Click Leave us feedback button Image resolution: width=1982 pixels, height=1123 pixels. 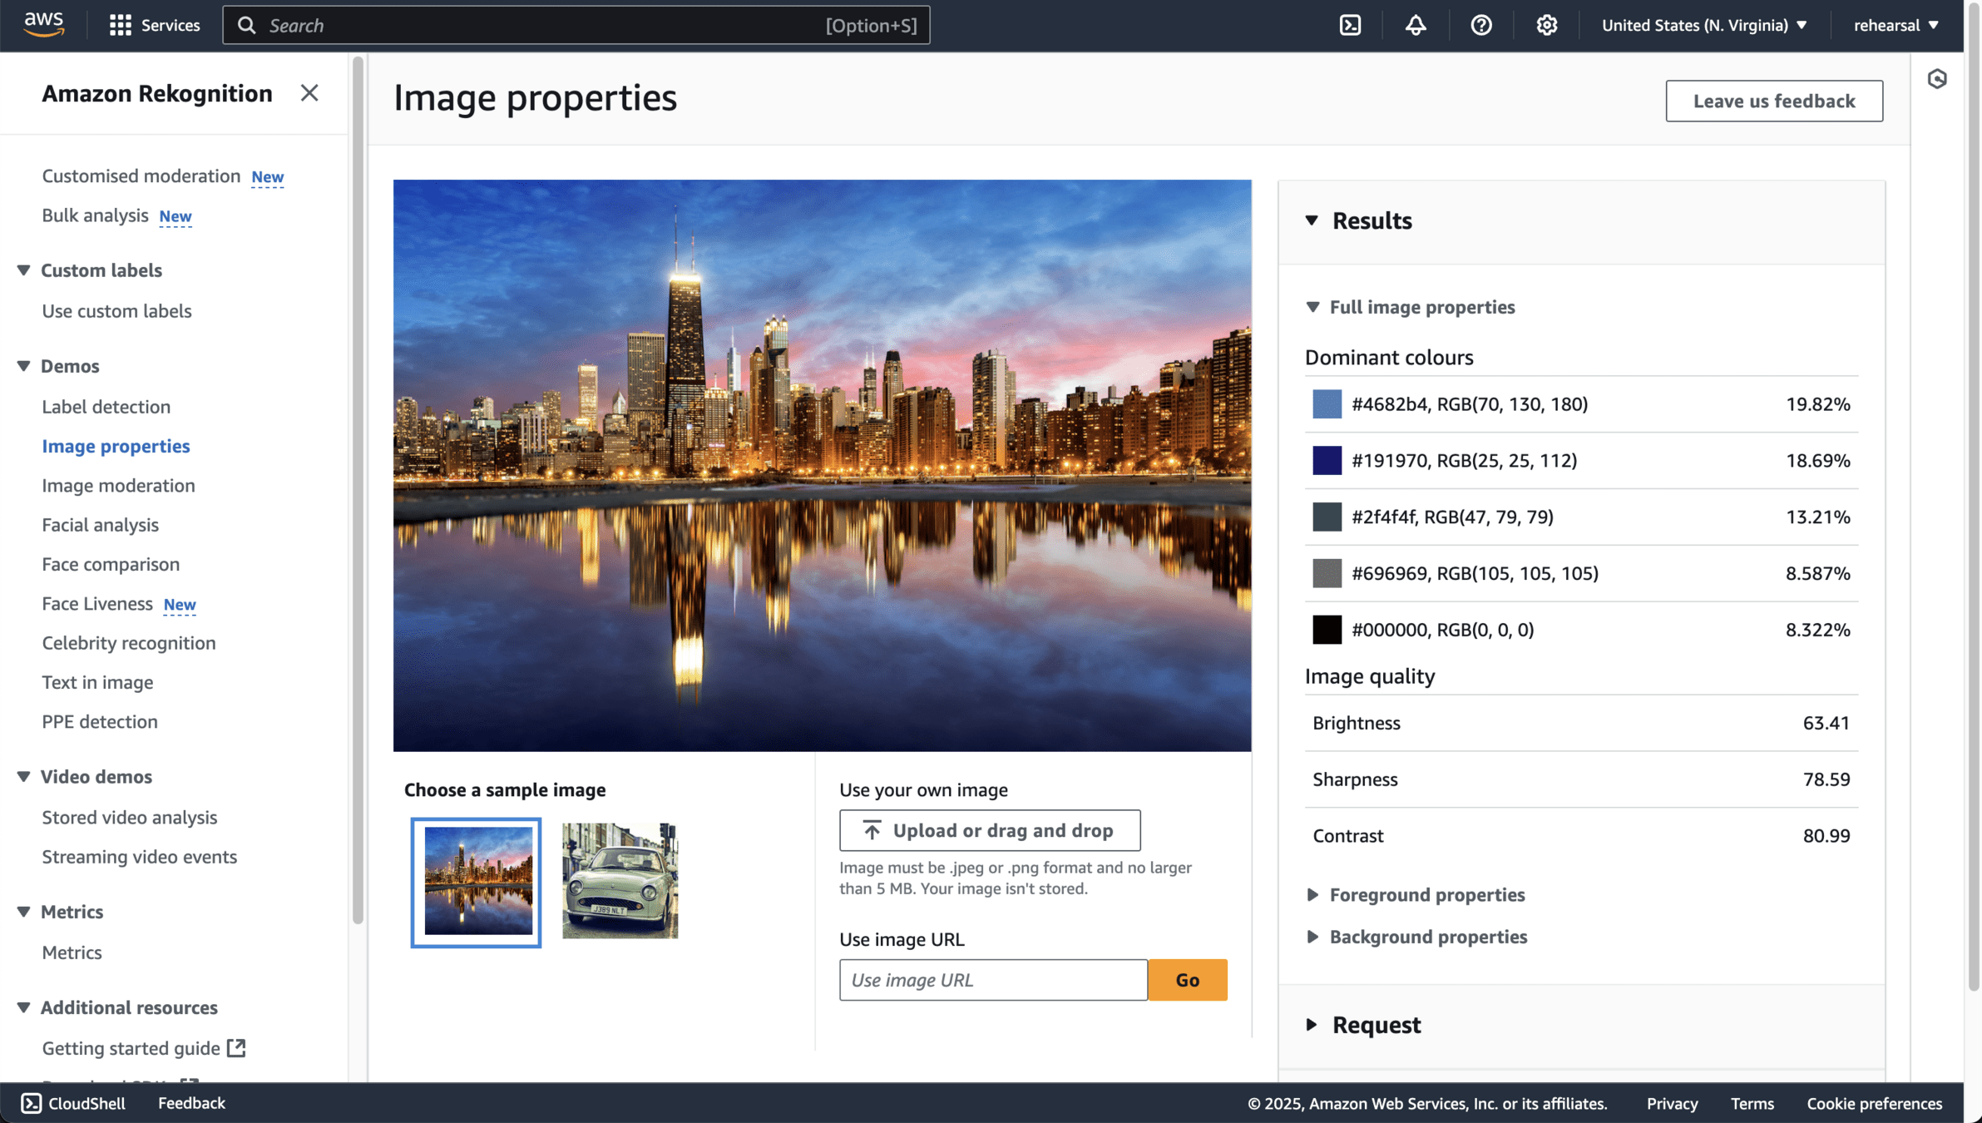point(1773,101)
